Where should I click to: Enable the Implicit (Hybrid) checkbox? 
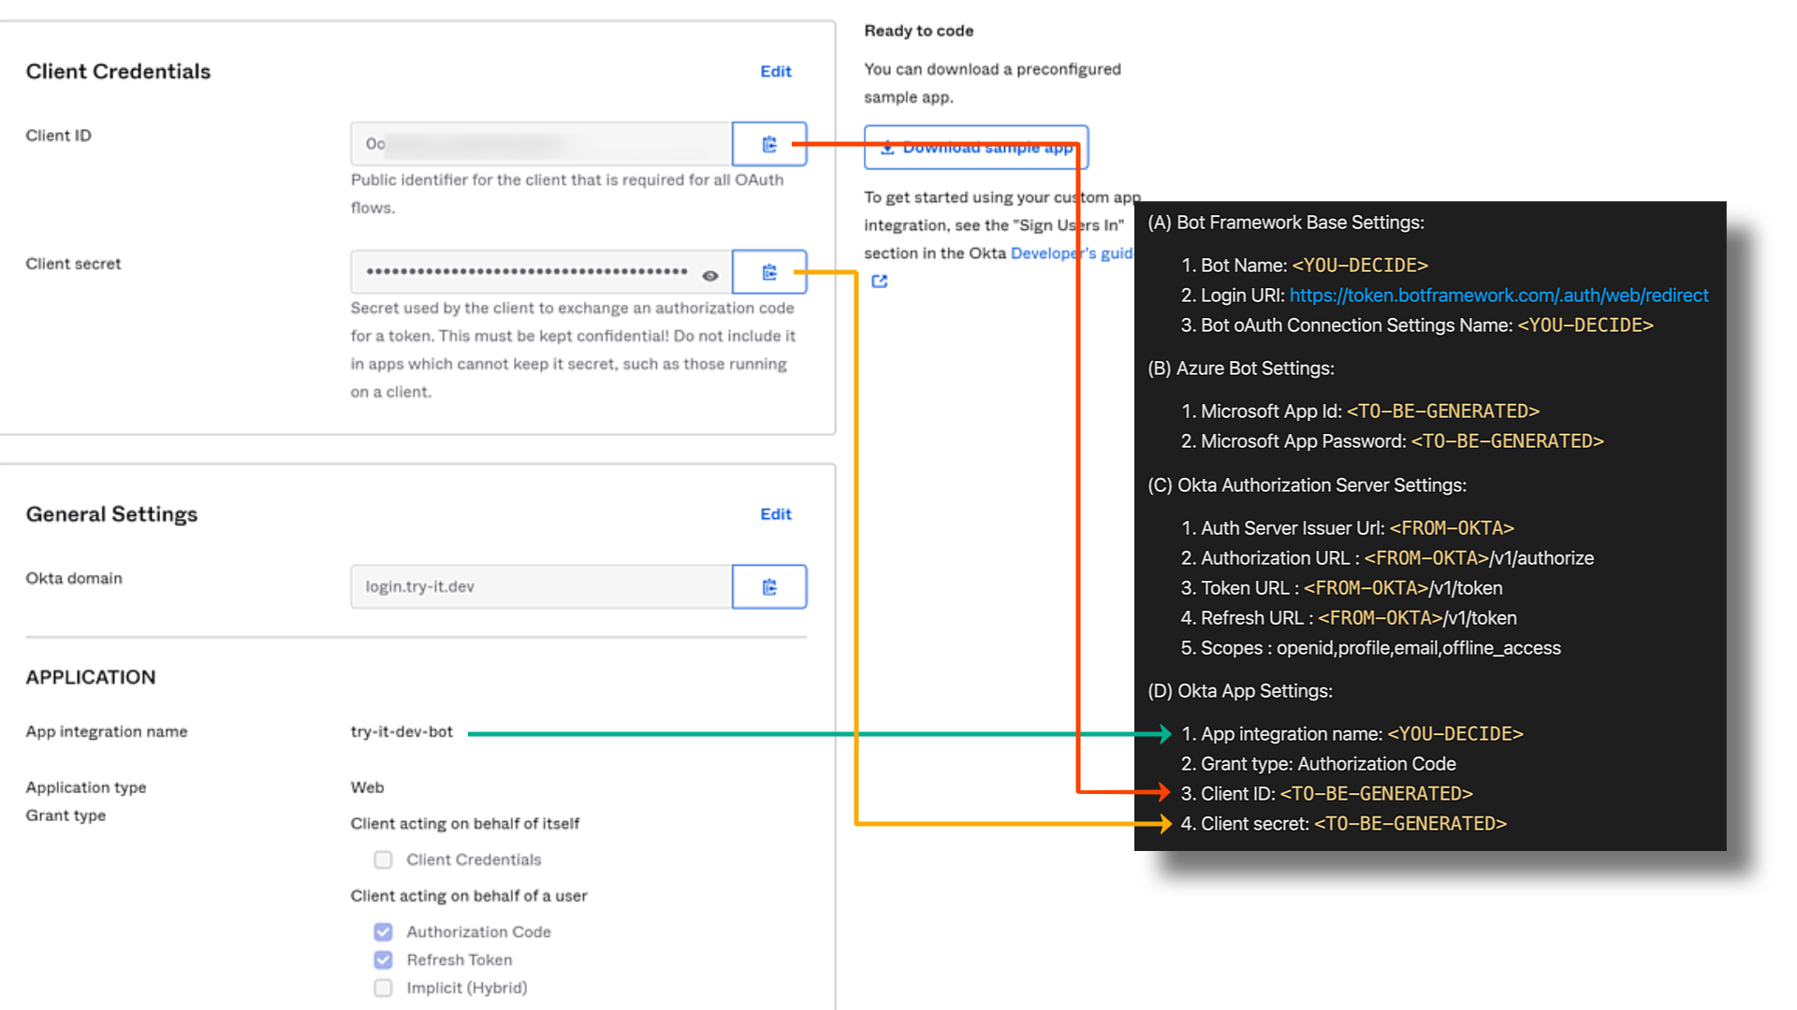pos(383,988)
